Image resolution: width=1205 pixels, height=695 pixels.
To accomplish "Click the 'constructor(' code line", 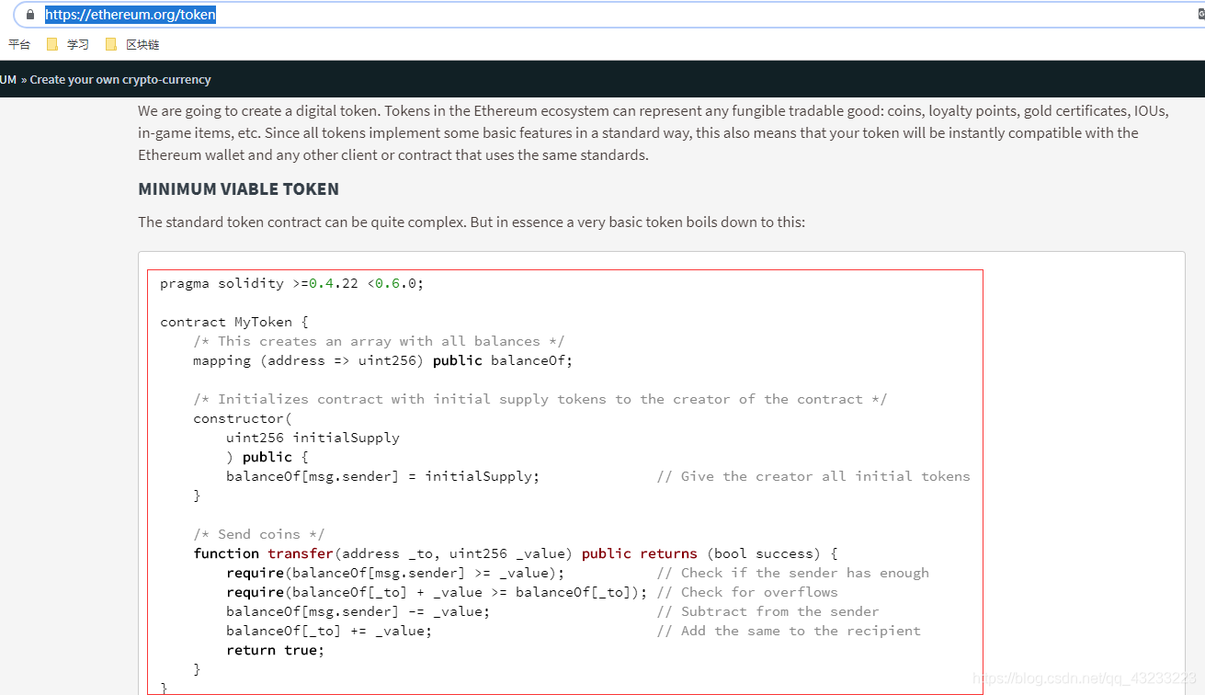I will click(x=243, y=418).
